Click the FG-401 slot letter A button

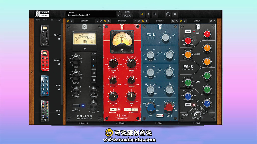(135, 21)
